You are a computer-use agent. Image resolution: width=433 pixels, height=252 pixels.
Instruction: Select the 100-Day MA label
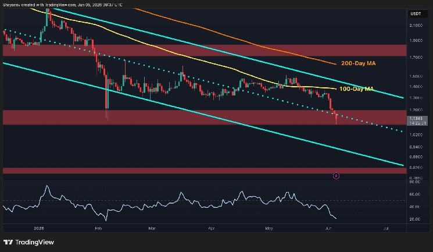(x=356, y=89)
